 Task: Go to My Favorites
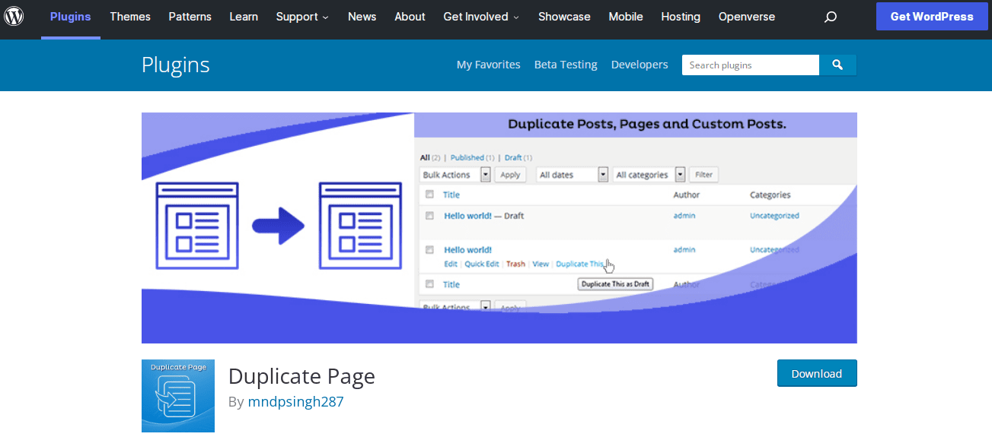click(x=488, y=65)
